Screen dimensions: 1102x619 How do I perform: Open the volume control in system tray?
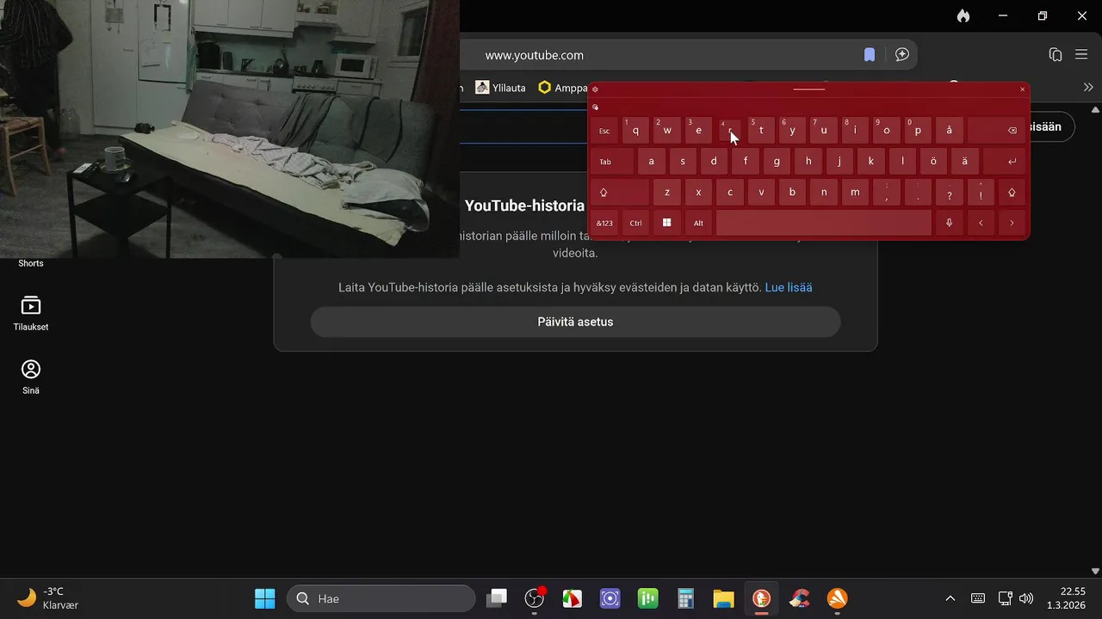[1025, 598]
